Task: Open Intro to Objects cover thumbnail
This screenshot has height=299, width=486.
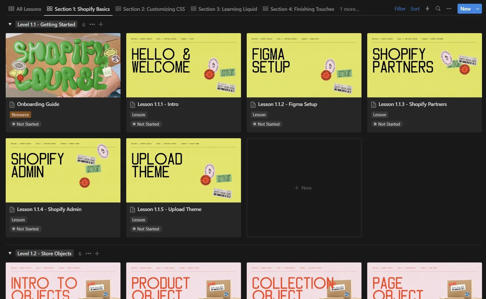Action: pyautogui.click(x=63, y=281)
